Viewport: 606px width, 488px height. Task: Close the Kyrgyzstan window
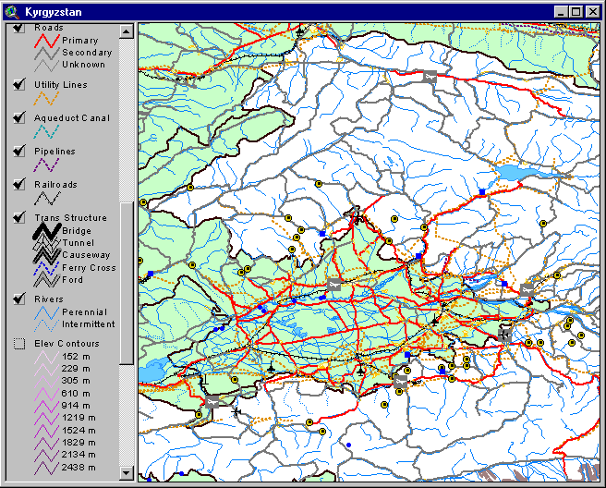[x=592, y=12]
